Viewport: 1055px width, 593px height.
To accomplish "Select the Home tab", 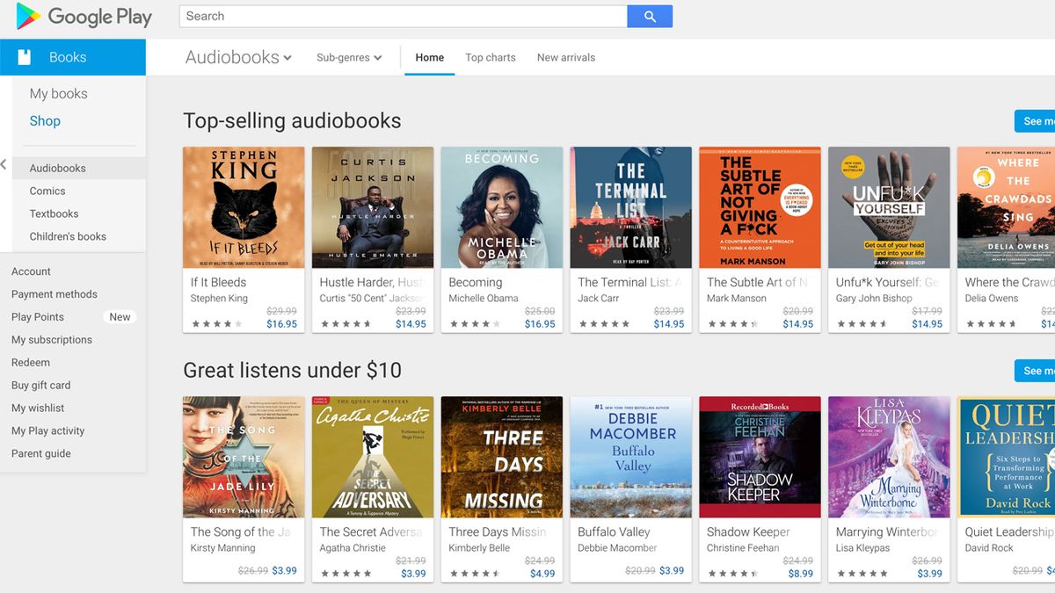I will point(429,57).
